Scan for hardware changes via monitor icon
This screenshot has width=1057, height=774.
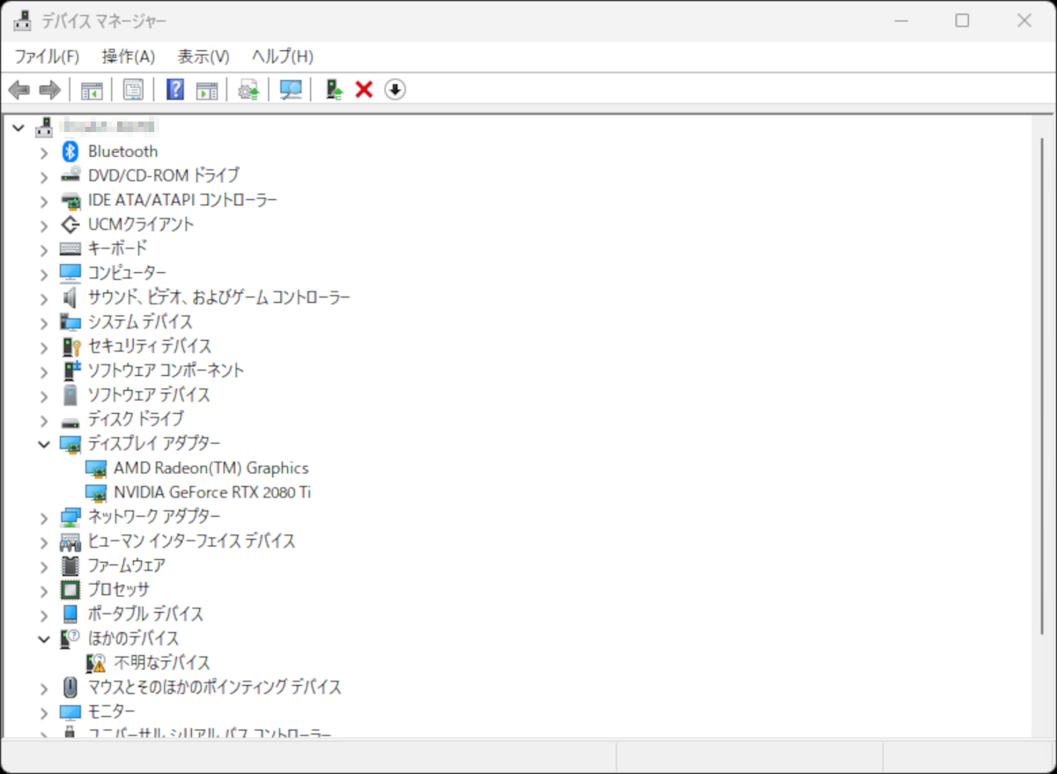click(291, 90)
